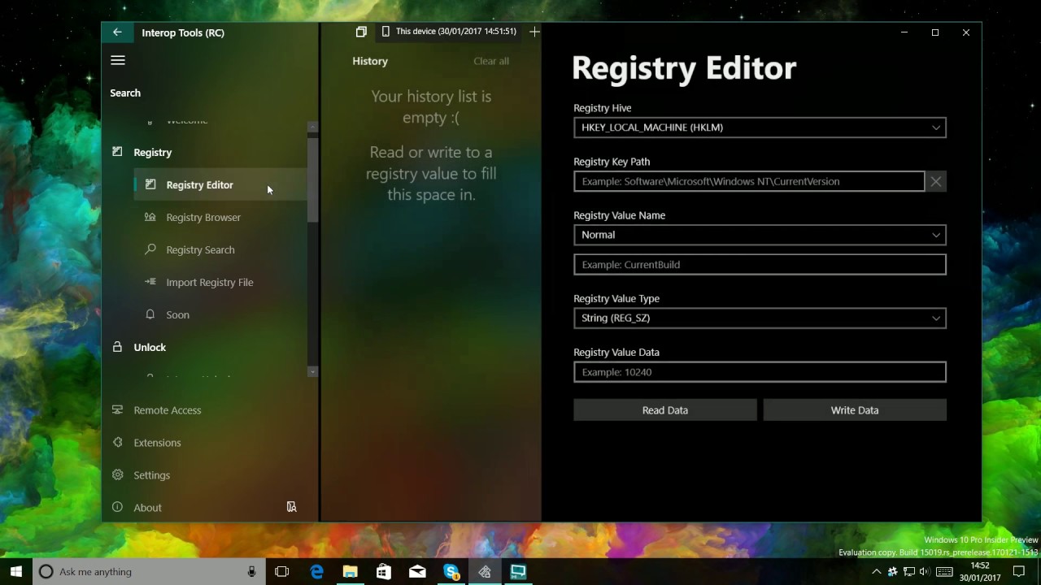1041x585 pixels.
Task: Open Settings from the sidebar
Action: (151, 474)
